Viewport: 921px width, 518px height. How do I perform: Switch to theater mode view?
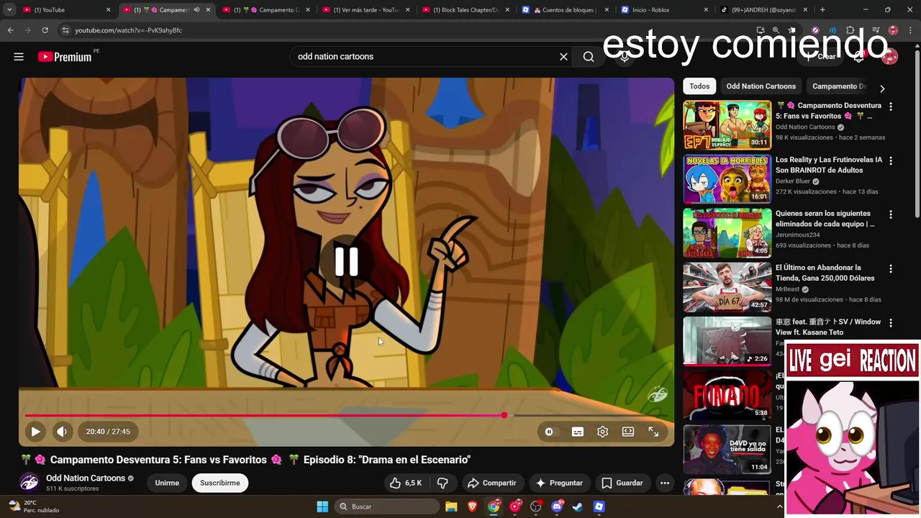pyautogui.click(x=628, y=432)
